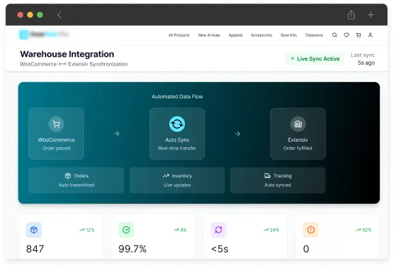Click the yellow macOS minimize button
This screenshot has width=395, height=268.
(x=30, y=15)
